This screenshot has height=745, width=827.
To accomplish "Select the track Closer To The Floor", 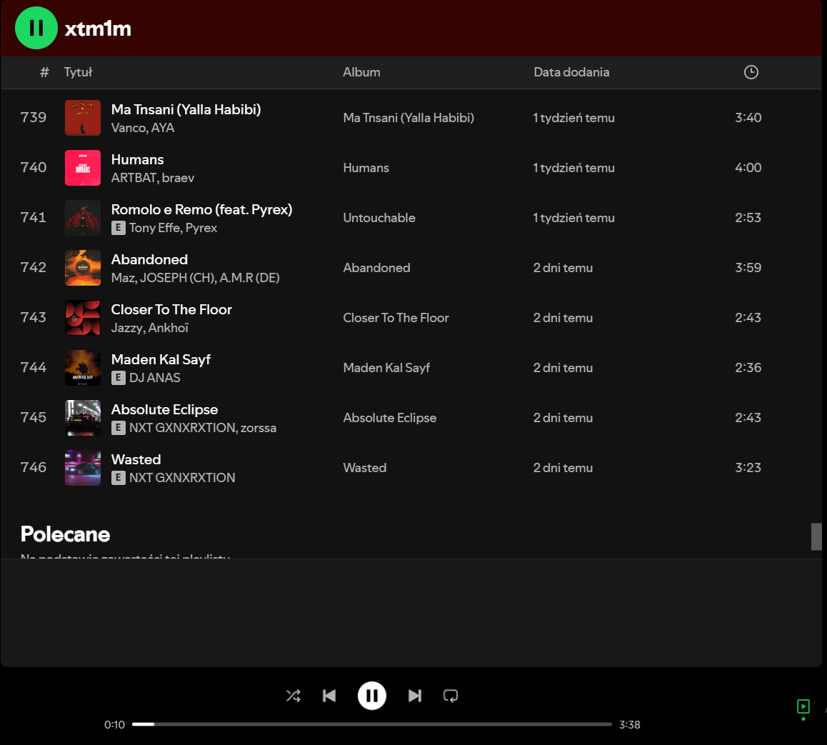I will [x=171, y=309].
